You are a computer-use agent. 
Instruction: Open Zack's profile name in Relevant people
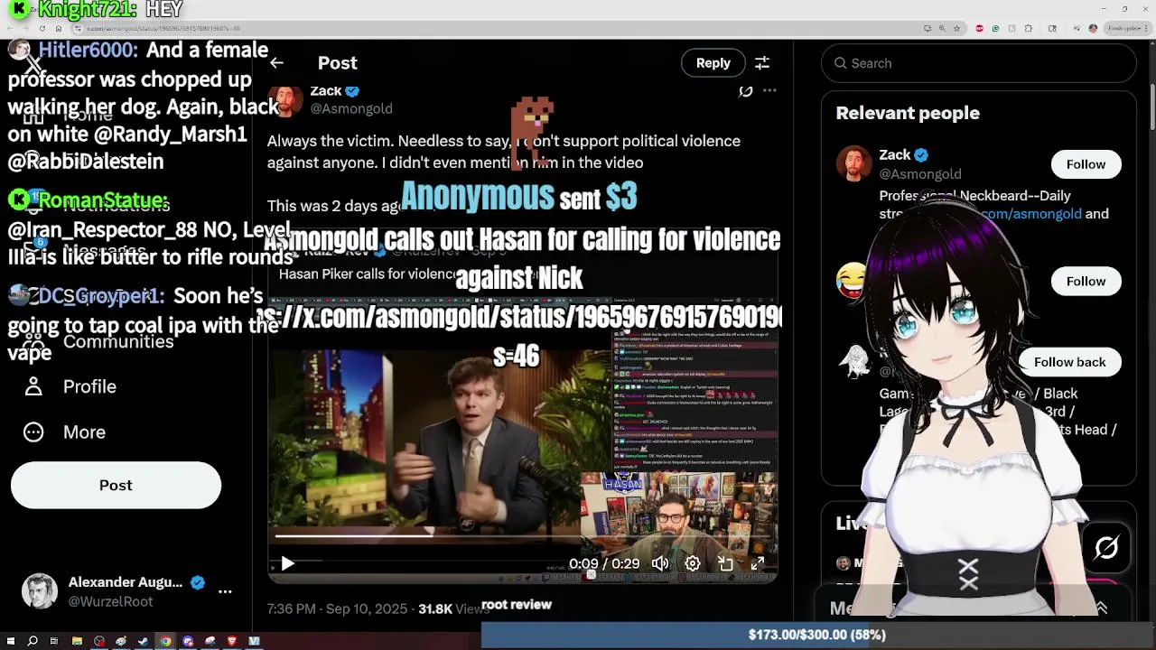(x=895, y=155)
